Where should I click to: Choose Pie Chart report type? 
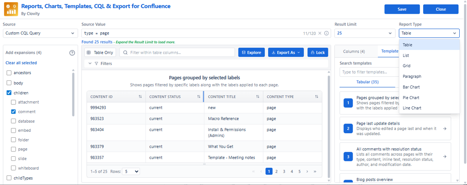click(430, 98)
